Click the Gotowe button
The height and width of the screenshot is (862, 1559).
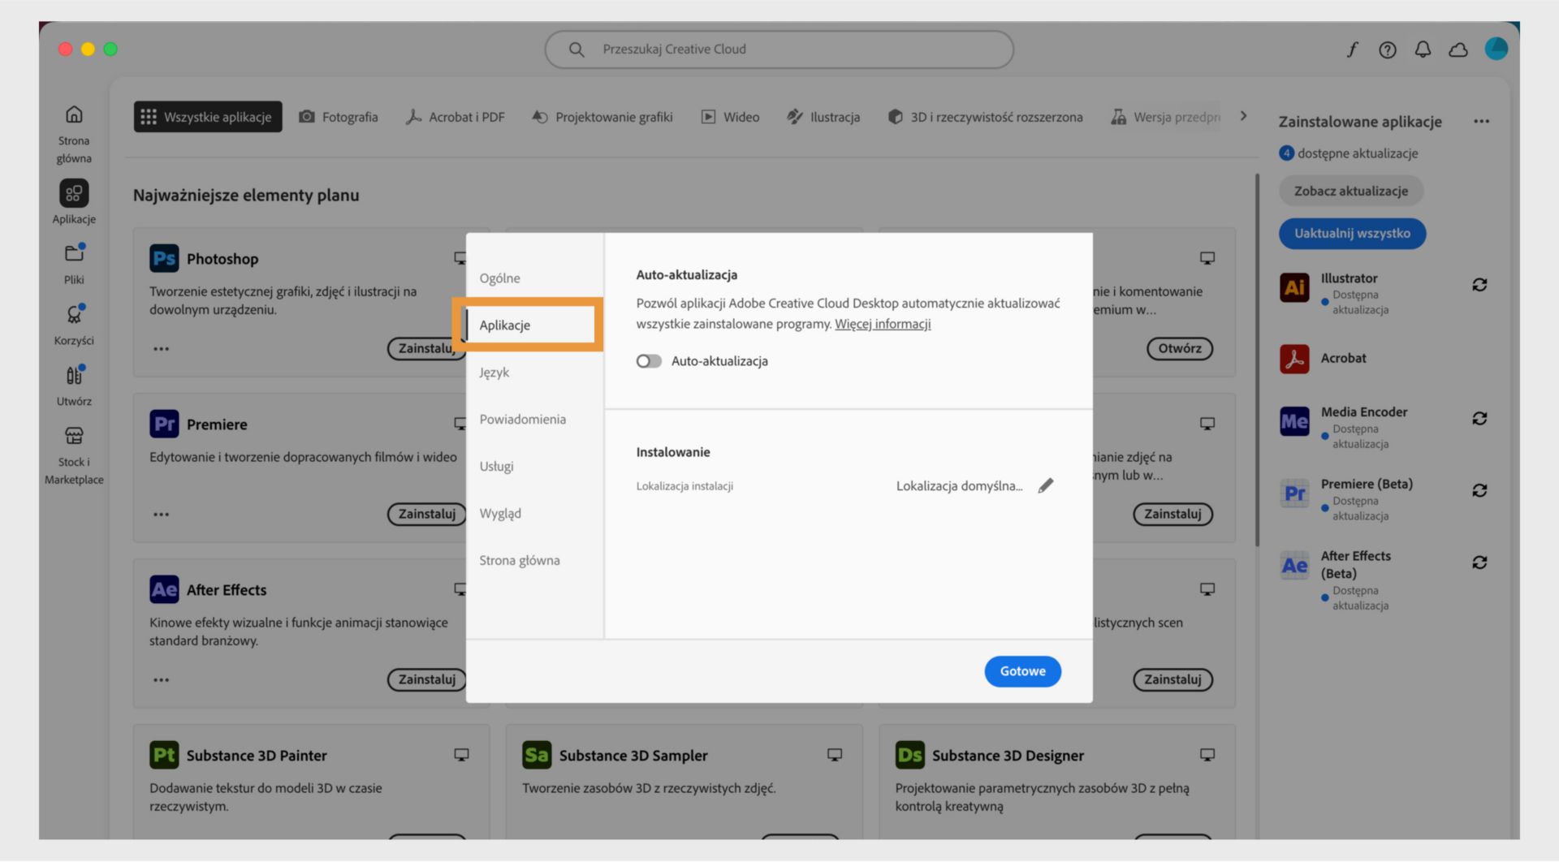point(1022,672)
